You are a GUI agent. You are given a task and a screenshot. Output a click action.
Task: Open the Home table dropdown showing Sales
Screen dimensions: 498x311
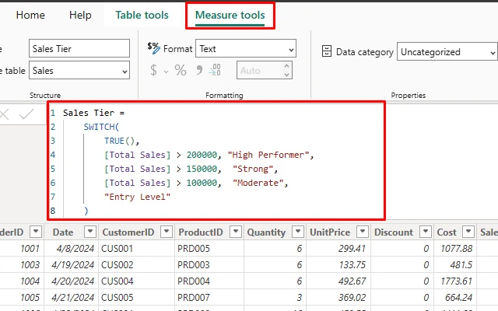coord(79,71)
